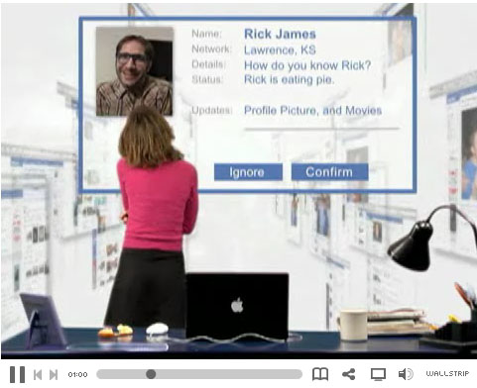Click Rick James profile picture
This screenshot has width=477, height=388.
click(134, 71)
